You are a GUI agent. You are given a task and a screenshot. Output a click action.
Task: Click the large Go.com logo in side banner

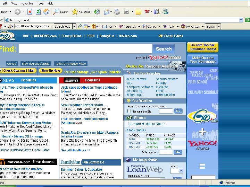(x=203, y=116)
